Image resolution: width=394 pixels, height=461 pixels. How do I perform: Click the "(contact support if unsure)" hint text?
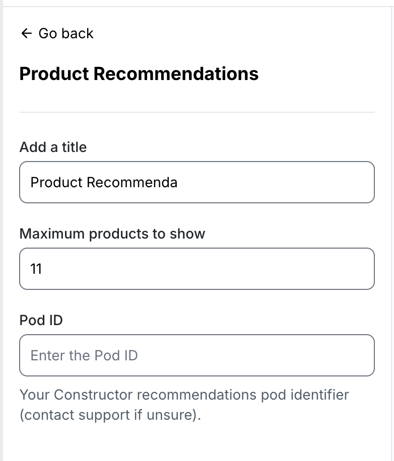click(110, 416)
